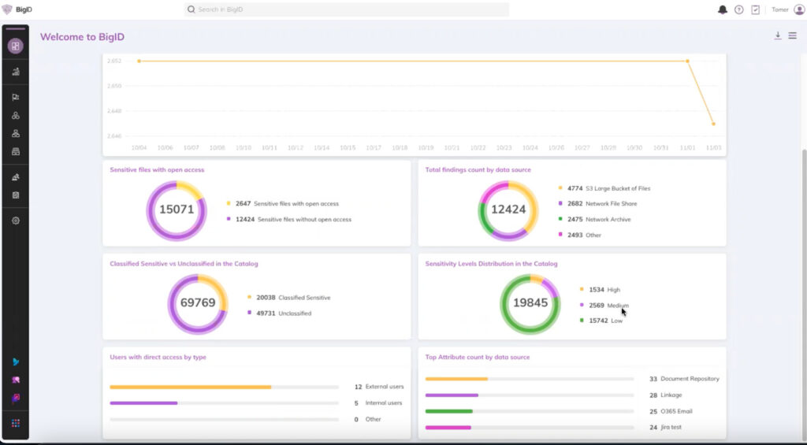807x445 pixels.
Task: Open the dashboard hamburger menu
Action: click(x=792, y=35)
